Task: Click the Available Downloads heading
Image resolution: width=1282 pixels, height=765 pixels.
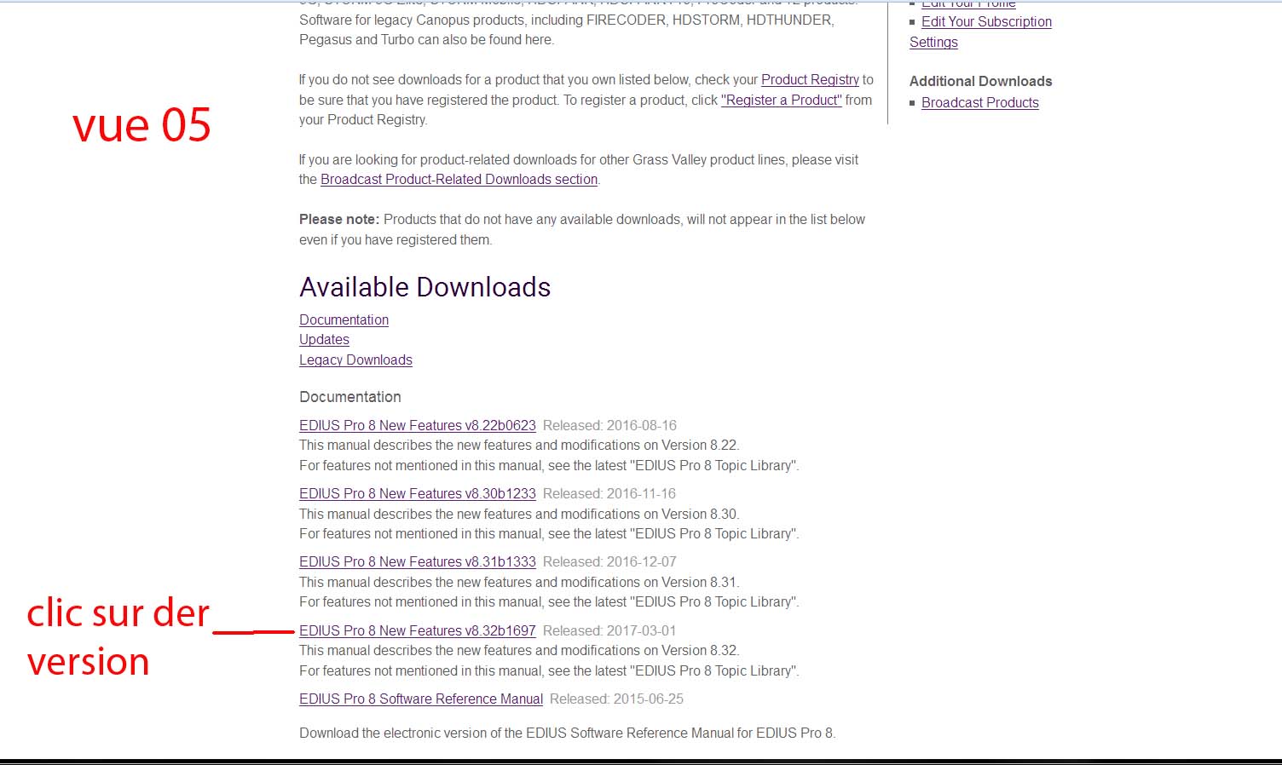Action: click(x=424, y=287)
